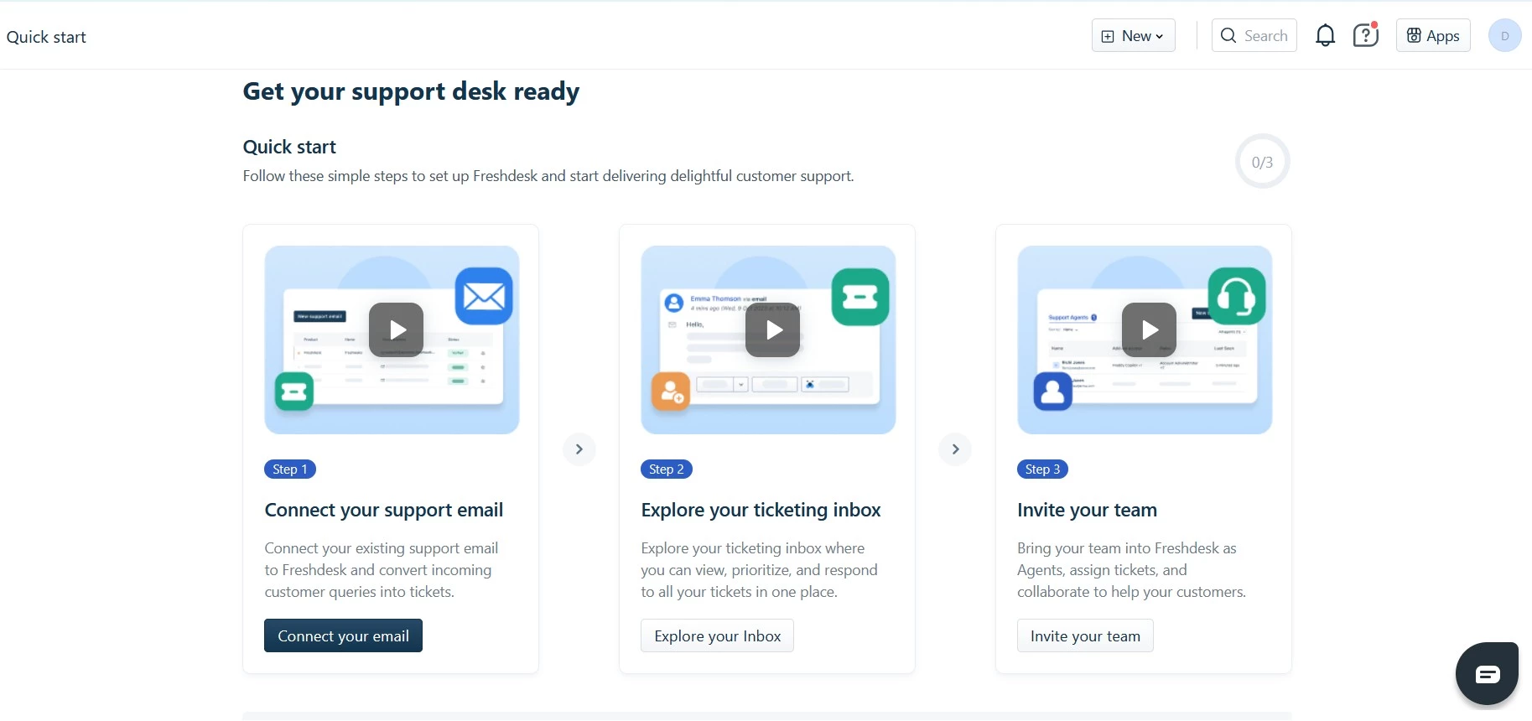Click the Quick start page title in header

pos(46,37)
